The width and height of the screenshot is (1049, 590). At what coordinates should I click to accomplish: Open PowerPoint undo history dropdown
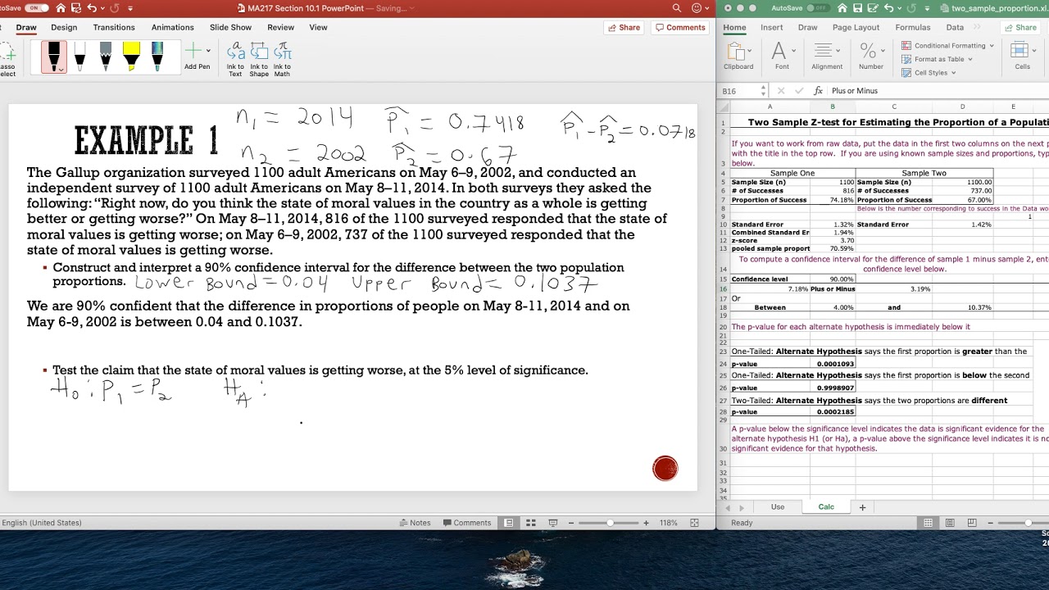(x=102, y=8)
